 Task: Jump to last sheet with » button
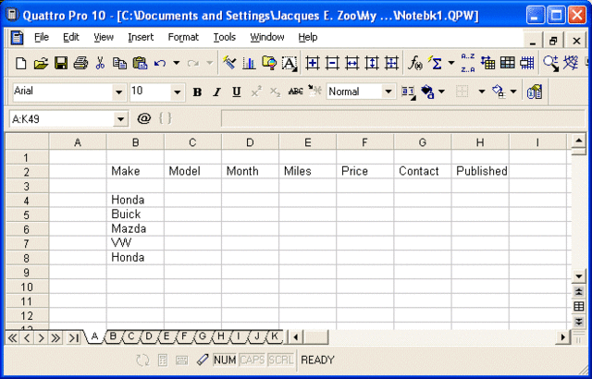pyautogui.click(x=55, y=338)
